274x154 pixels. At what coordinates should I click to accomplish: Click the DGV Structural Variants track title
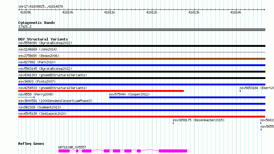point(43,39)
